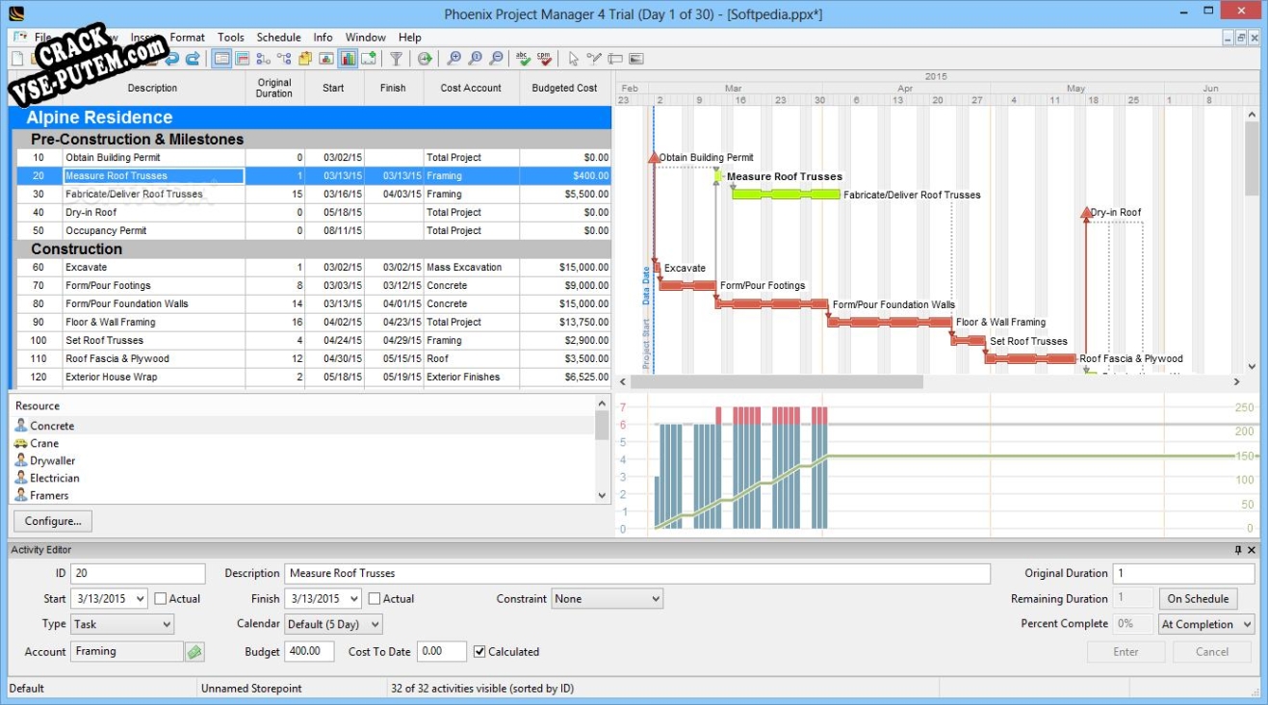
Task: Click the yellow clipboard notes toolbar icon
Action: click(305, 59)
